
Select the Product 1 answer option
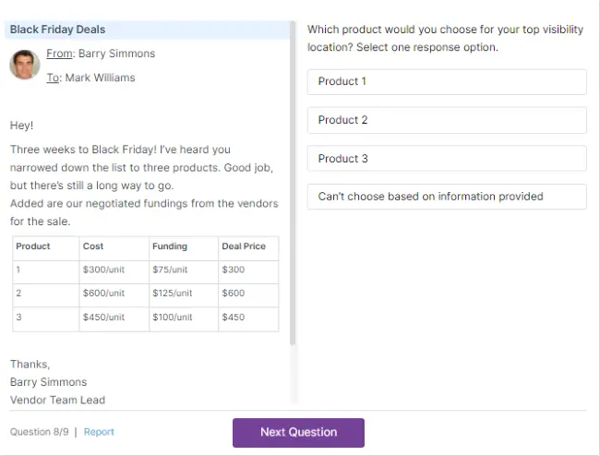click(447, 81)
